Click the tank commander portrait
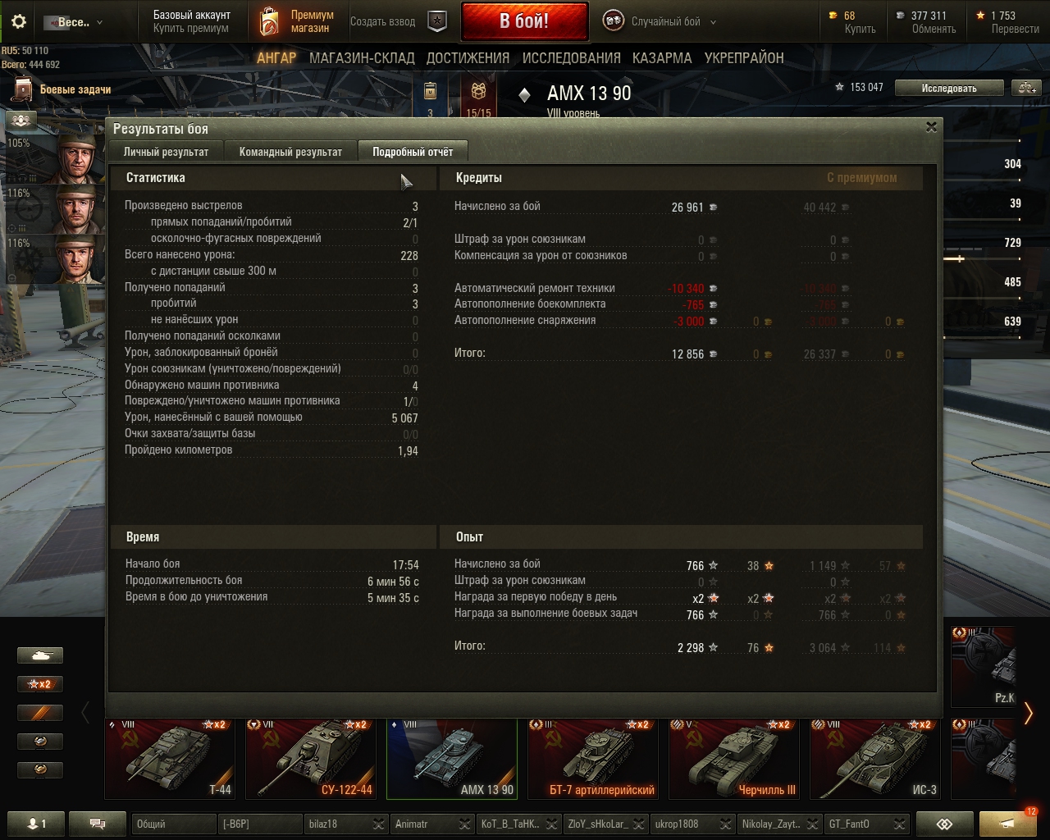 point(80,157)
